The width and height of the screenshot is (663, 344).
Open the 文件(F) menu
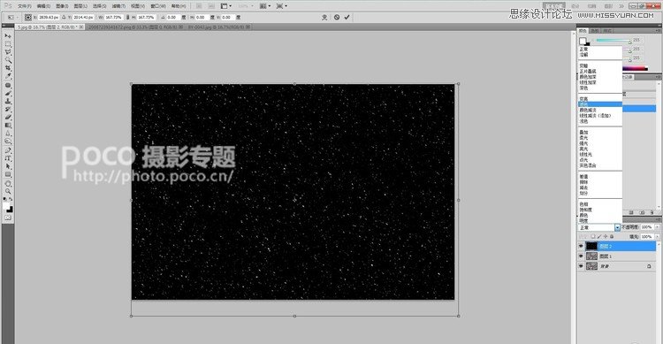tap(25, 6)
